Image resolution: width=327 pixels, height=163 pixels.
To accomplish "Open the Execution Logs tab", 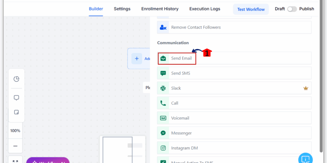I will click(x=205, y=9).
